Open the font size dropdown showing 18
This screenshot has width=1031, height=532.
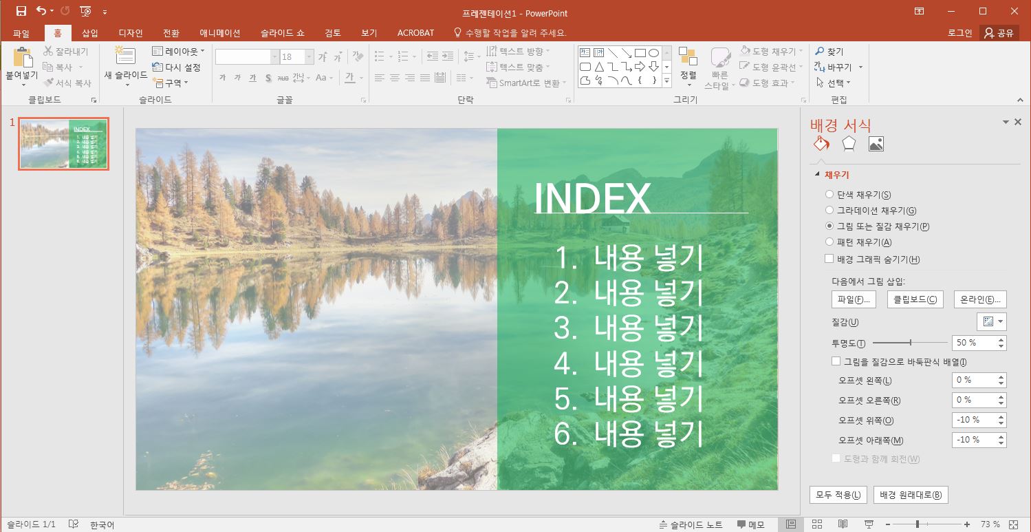point(309,57)
